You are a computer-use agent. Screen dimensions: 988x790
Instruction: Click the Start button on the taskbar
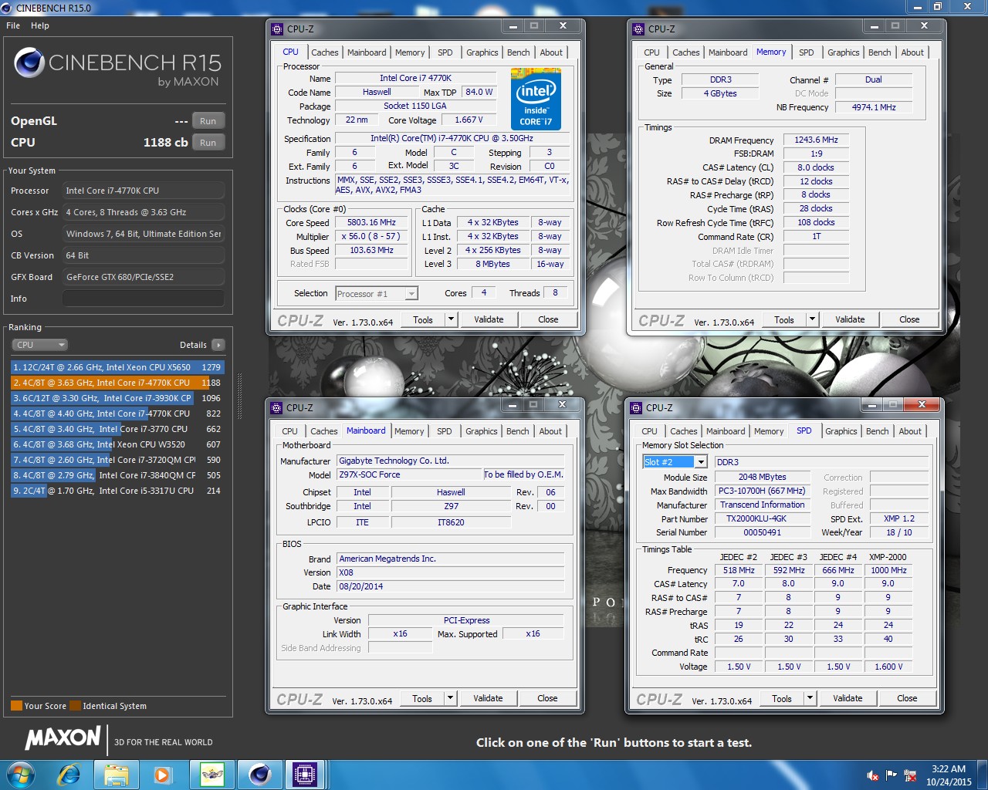(21, 775)
